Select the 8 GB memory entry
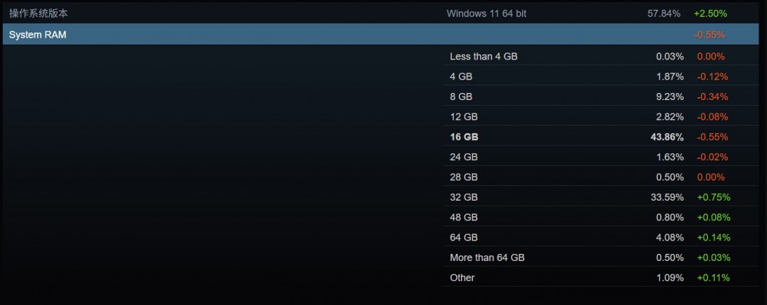 [461, 96]
